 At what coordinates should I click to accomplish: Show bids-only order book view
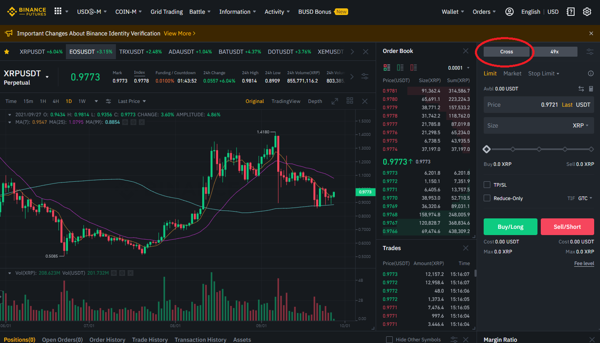(x=400, y=68)
